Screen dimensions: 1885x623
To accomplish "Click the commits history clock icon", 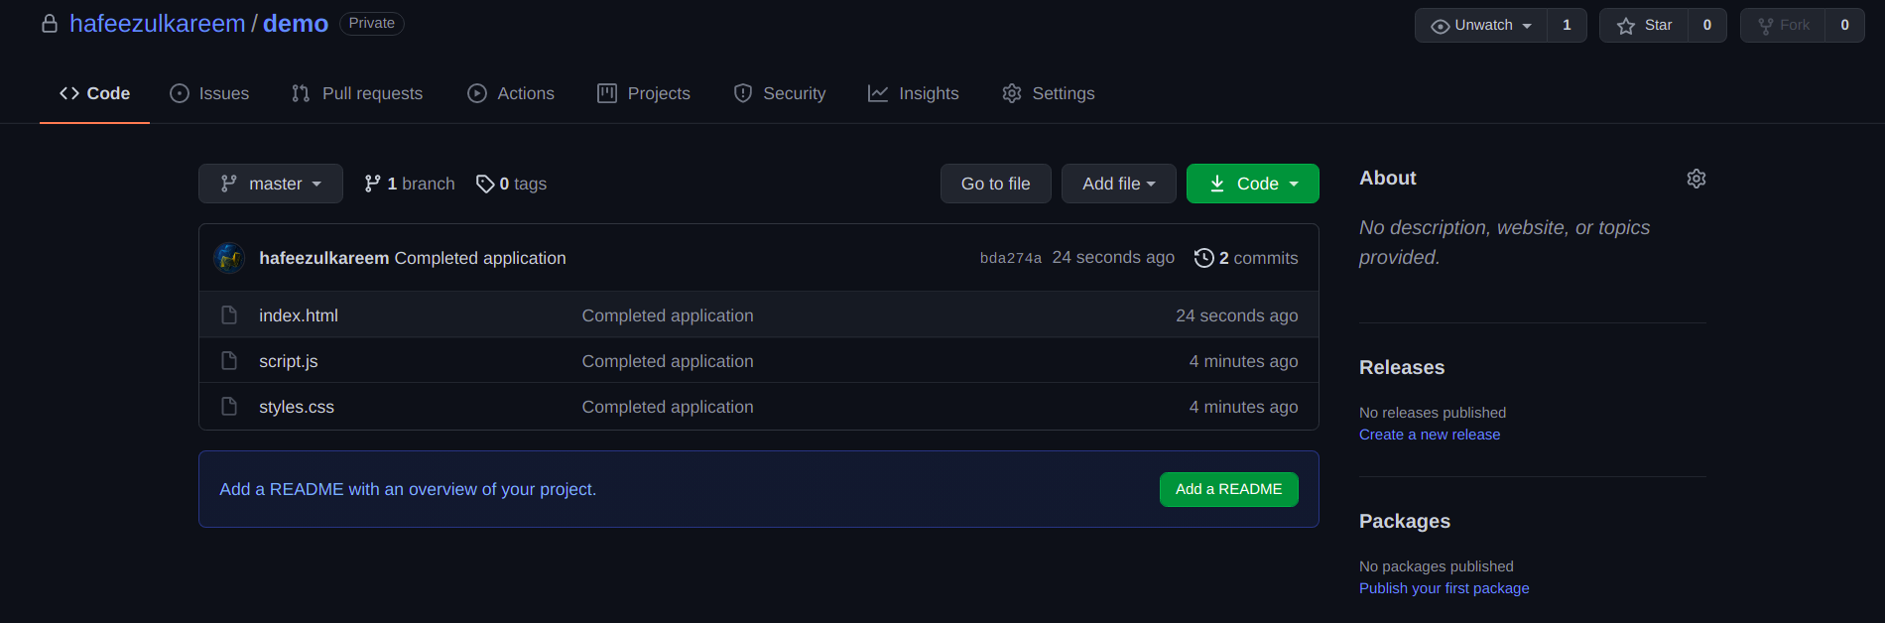I will 1203,258.
